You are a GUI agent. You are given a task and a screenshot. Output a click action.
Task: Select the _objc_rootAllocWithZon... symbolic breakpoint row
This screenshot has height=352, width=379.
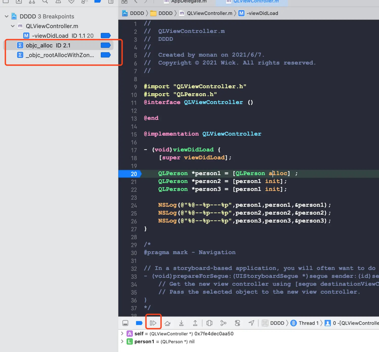pos(59,55)
